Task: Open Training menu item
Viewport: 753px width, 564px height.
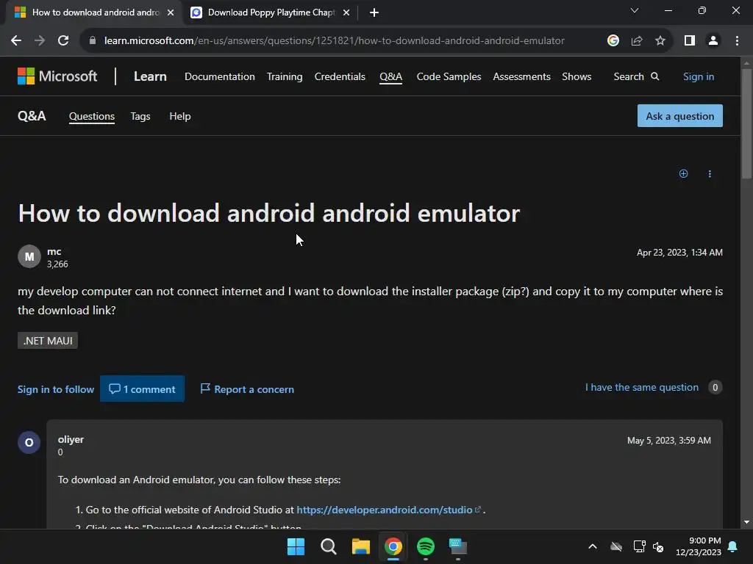Action: pyautogui.click(x=285, y=76)
